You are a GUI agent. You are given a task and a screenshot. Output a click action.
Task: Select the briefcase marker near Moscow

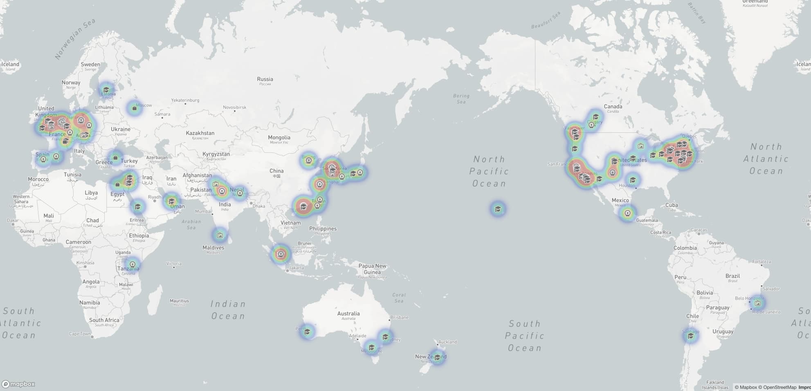point(134,108)
